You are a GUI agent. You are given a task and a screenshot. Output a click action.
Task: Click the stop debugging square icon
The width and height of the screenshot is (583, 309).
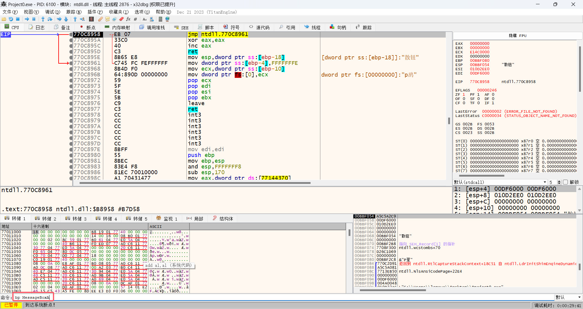[x=18, y=19]
